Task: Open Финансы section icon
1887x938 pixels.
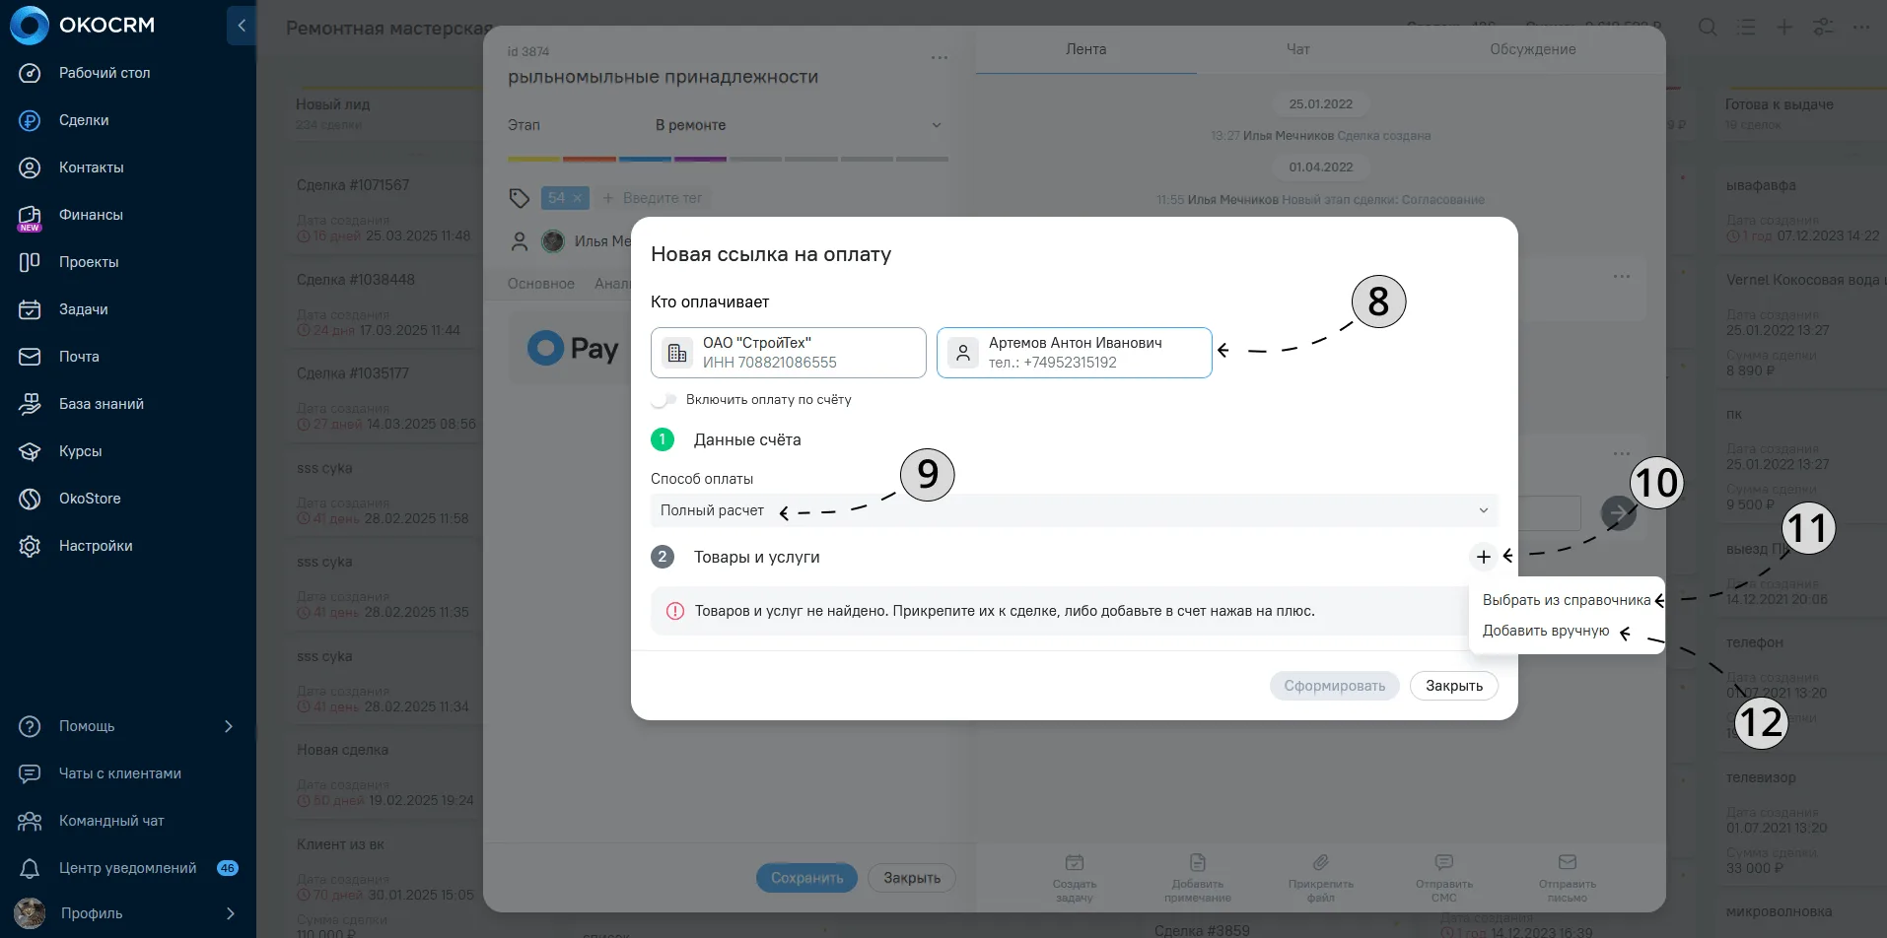Action: point(30,217)
